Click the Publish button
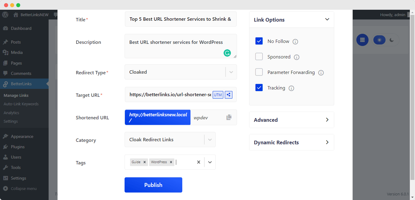Viewport: 415px width, 200px height. point(153,185)
